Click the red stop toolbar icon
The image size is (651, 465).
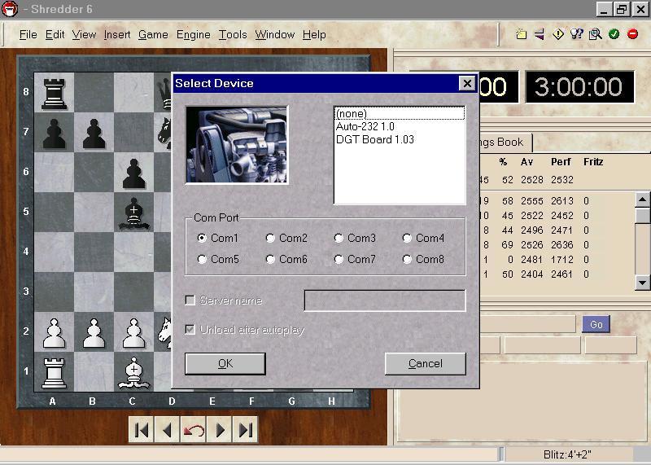tap(632, 34)
